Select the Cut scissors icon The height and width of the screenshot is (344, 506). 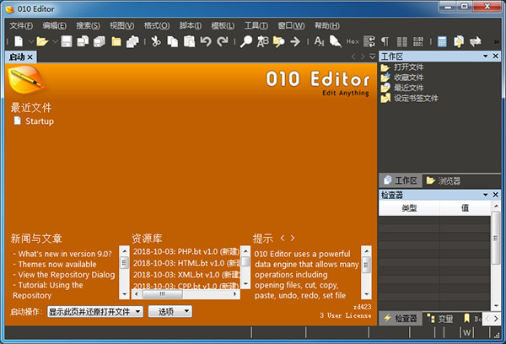[x=156, y=41]
